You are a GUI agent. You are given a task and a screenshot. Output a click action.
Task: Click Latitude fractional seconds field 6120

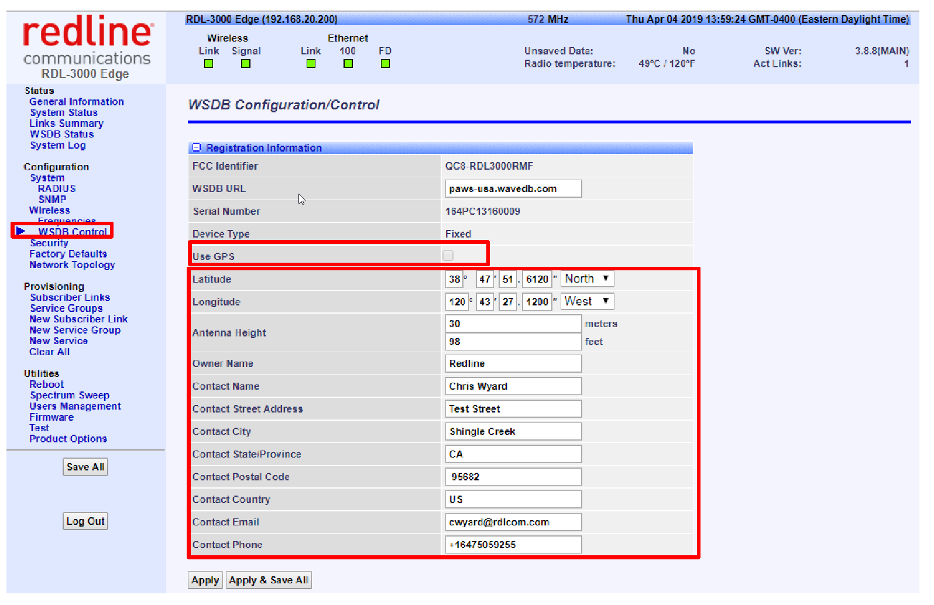pyautogui.click(x=537, y=280)
